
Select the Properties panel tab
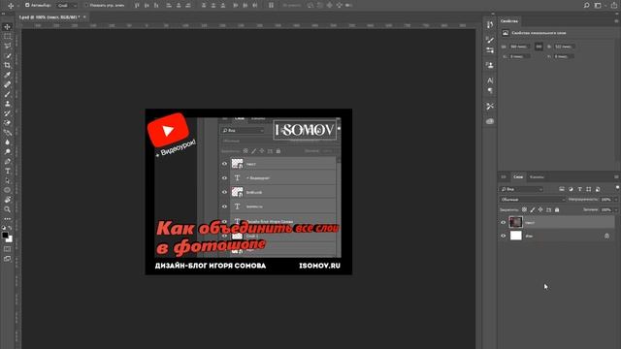pos(509,21)
